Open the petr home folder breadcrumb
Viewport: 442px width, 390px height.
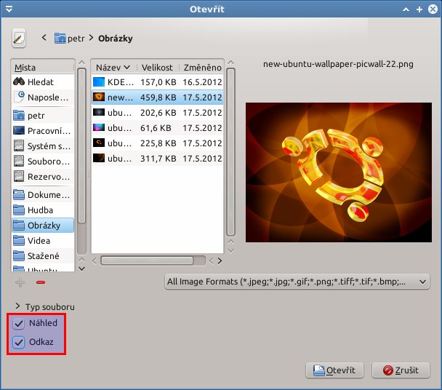69,38
